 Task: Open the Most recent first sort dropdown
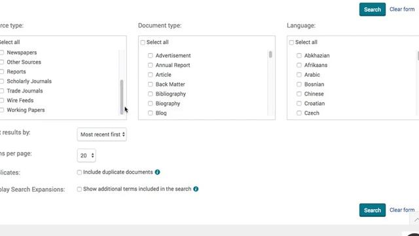pos(102,134)
